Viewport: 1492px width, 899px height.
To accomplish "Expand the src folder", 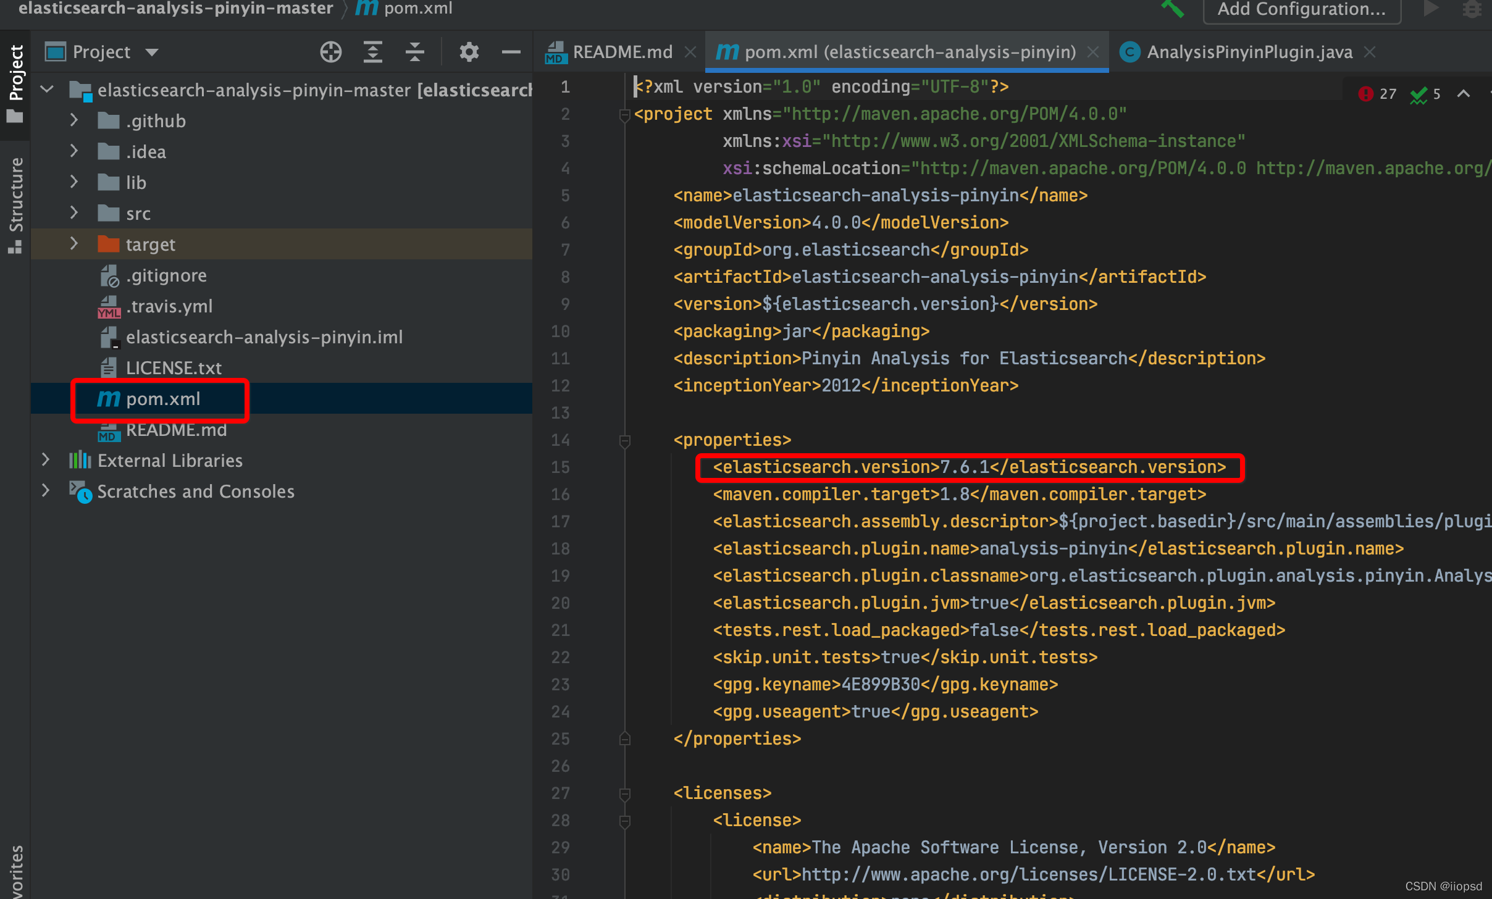I will point(74,212).
